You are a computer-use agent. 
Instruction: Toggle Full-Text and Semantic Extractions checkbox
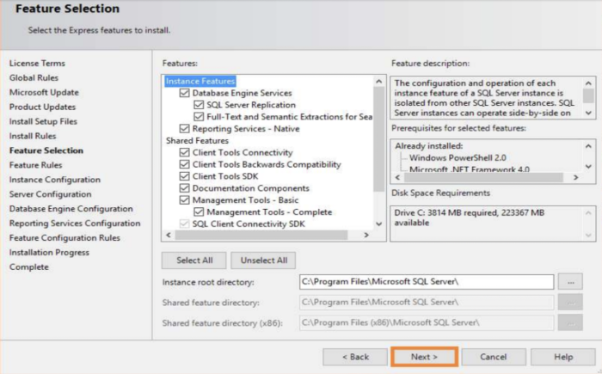pyautogui.click(x=199, y=117)
